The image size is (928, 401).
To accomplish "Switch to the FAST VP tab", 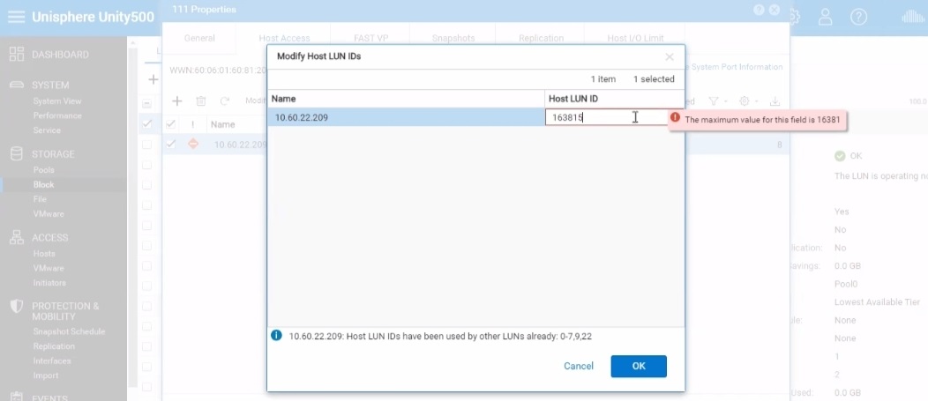I will click(371, 38).
